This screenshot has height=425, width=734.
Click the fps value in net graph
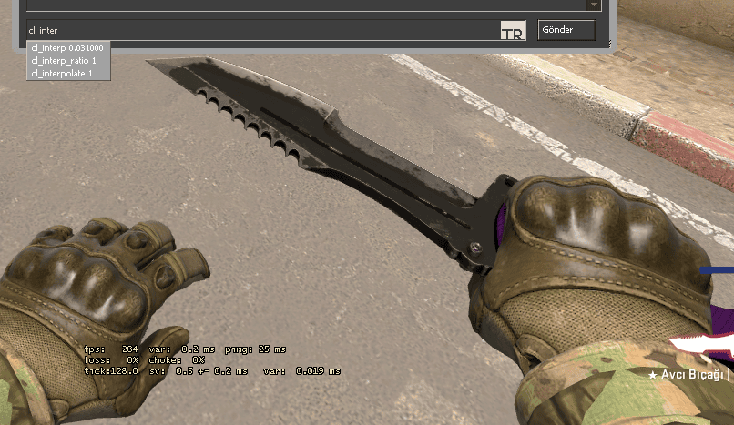click(x=130, y=349)
